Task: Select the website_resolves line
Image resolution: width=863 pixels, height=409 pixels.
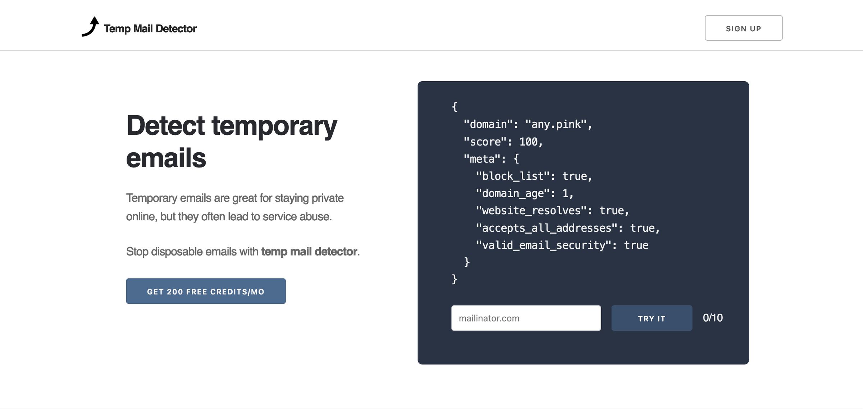Action: click(552, 210)
